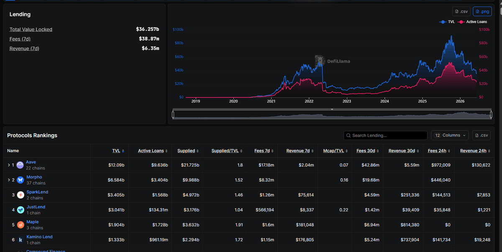Click the Total Value Locked label
Viewport: 502px width, 252px height.
click(x=31, y=29)
